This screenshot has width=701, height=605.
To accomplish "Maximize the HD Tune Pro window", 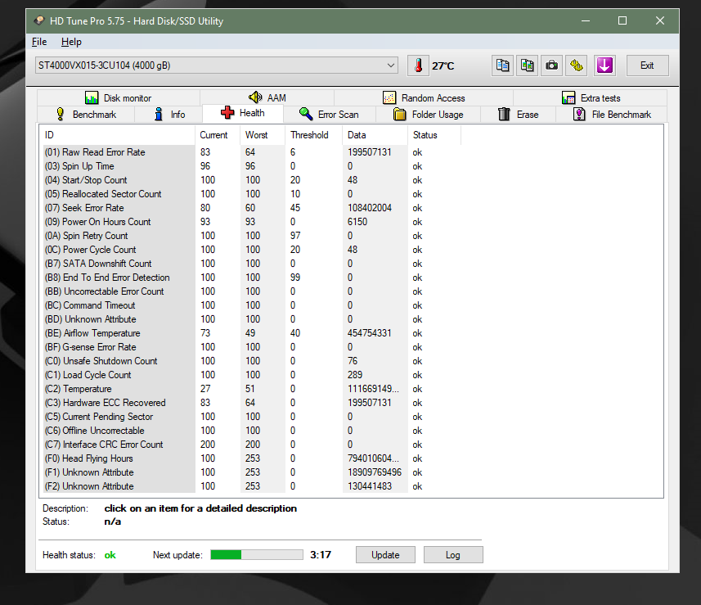I will (622, 20).
